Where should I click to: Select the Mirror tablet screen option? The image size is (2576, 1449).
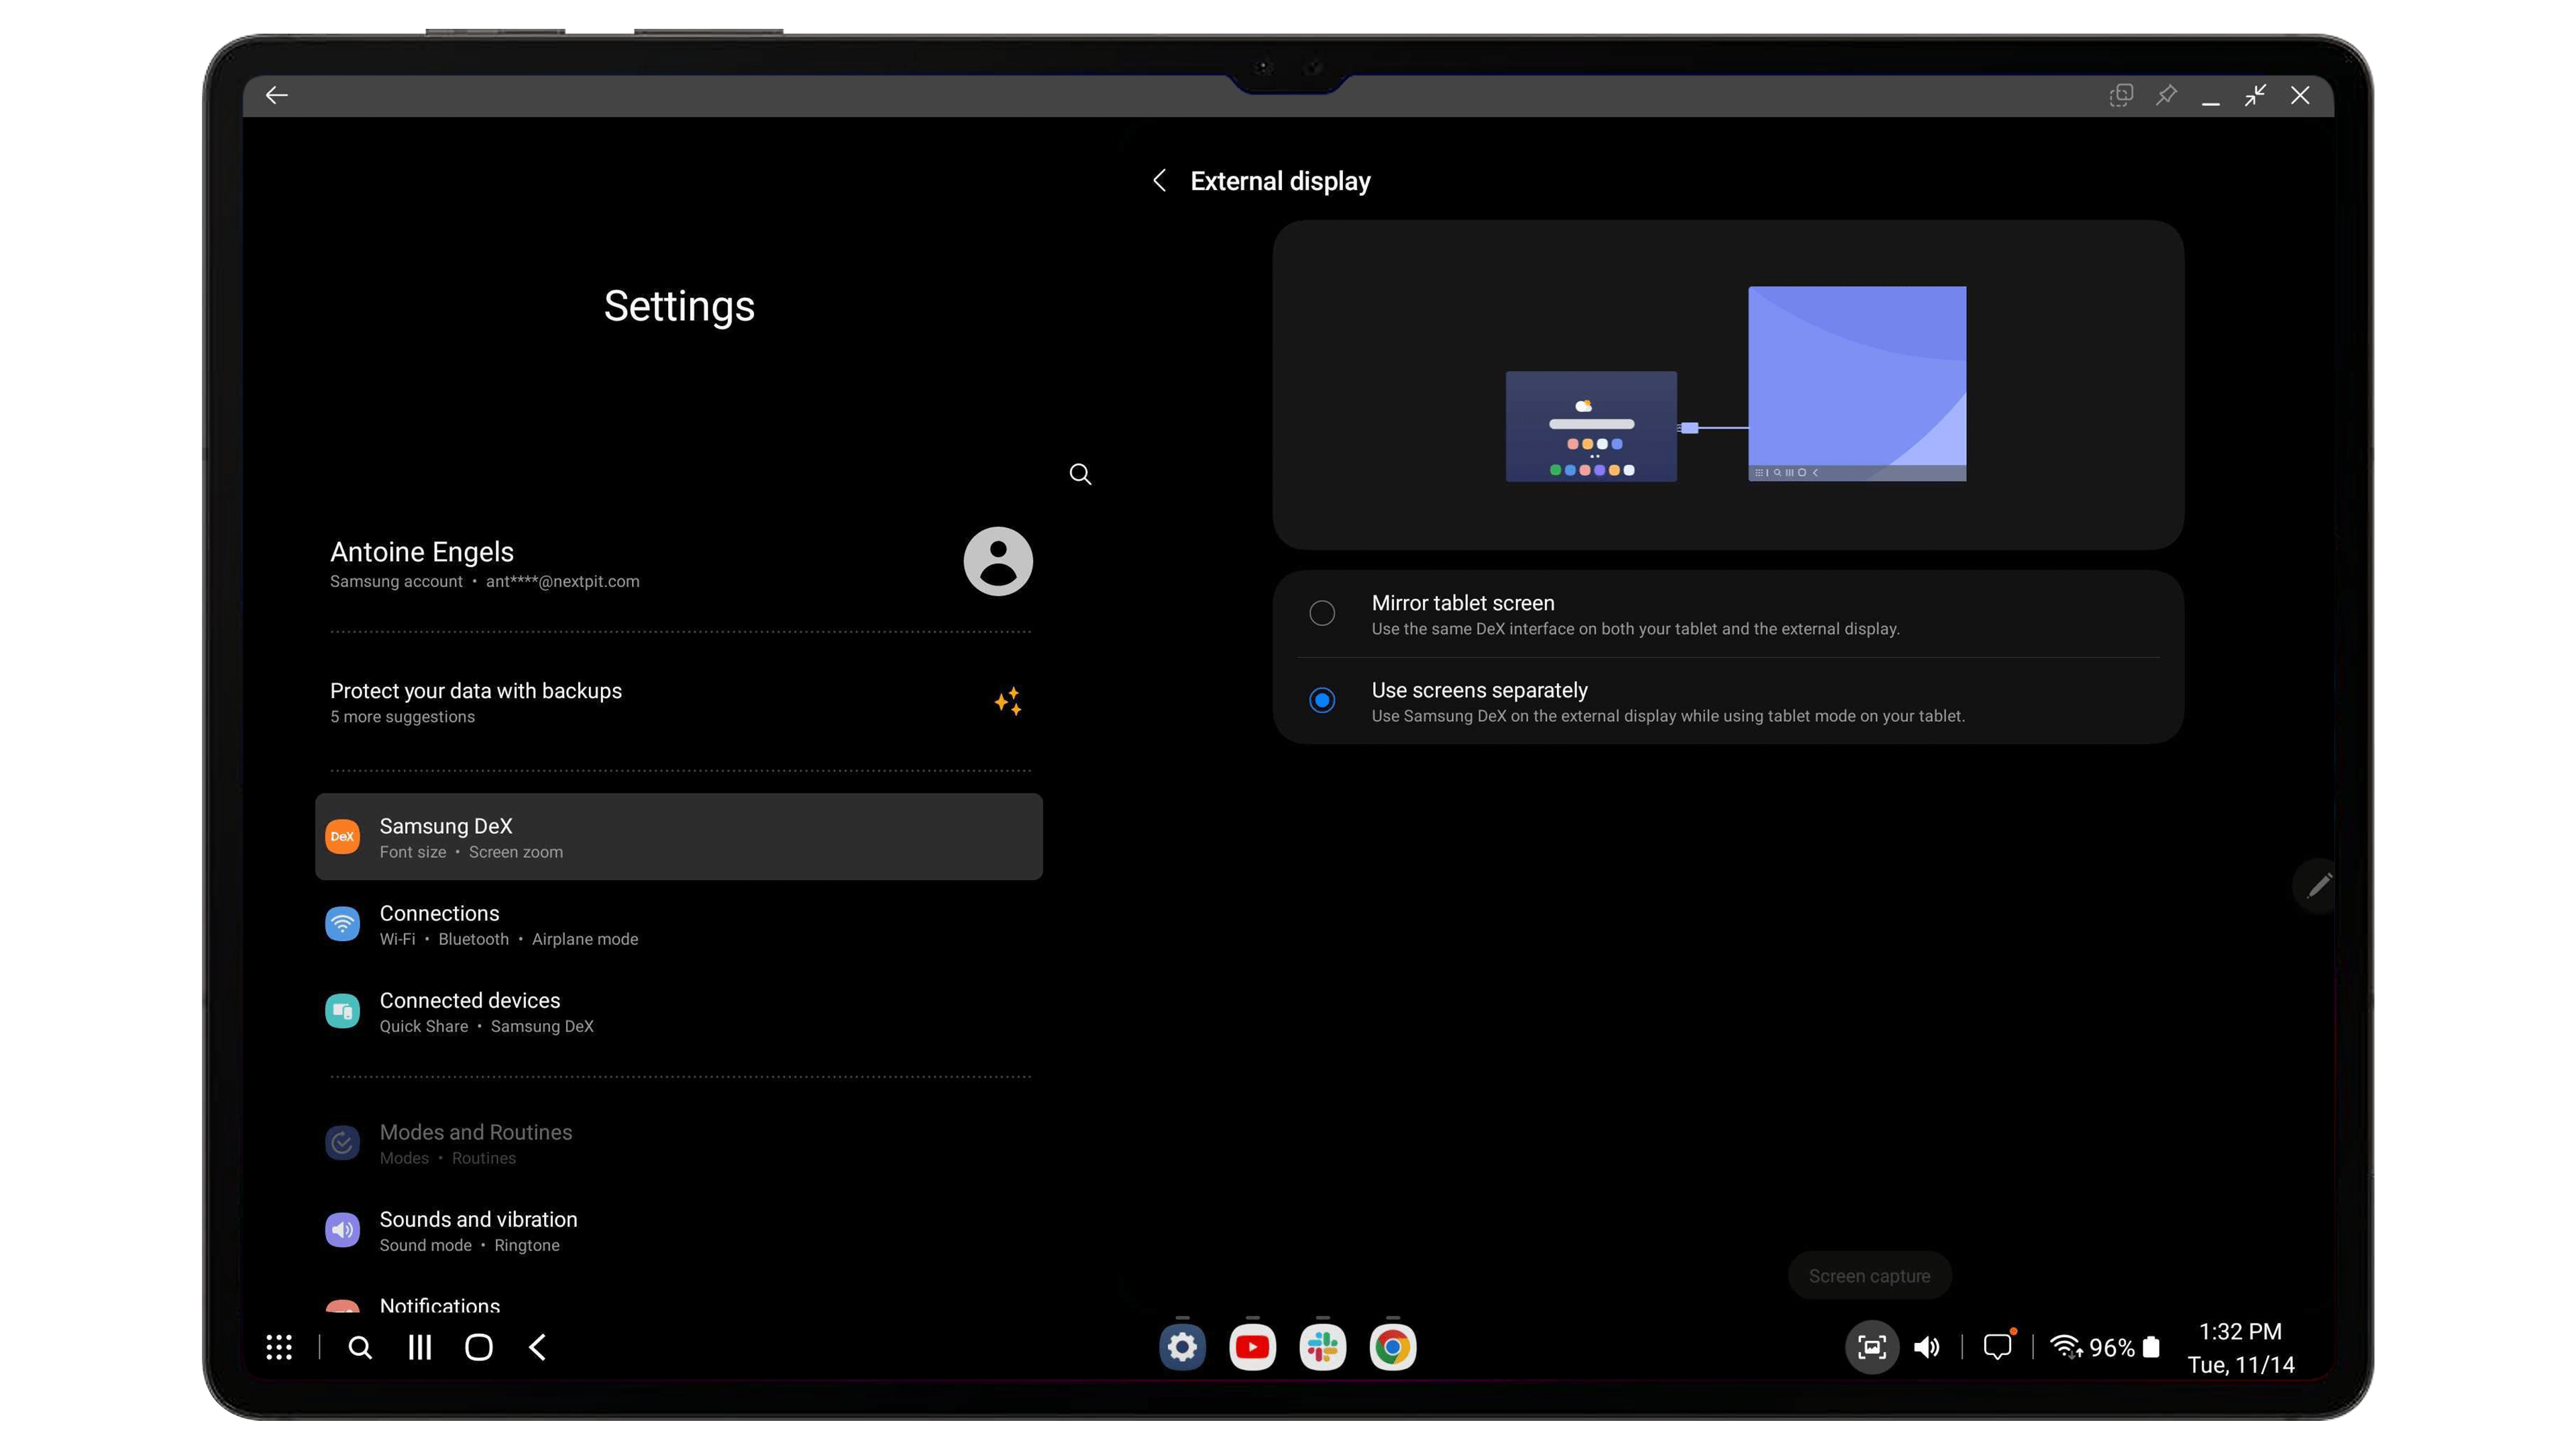pyautogui.click(x=1322, y=613)
